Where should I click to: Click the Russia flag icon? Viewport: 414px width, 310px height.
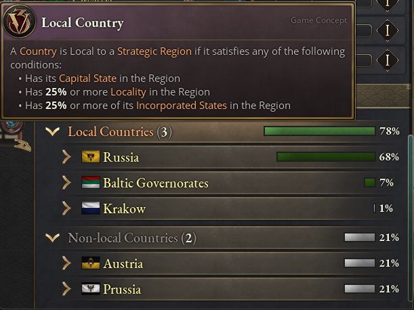tap(90, 157)
